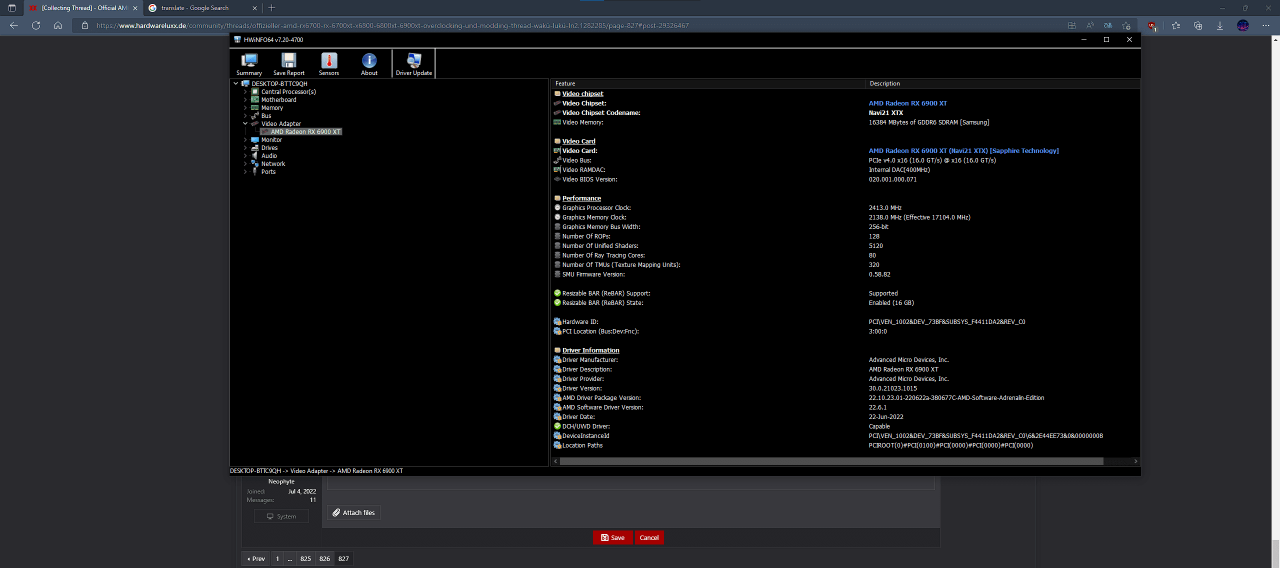This screenshot has height=568, width=1280.
Task: Click the Save Report floppy icon
Action: click(x=288, y=63)
